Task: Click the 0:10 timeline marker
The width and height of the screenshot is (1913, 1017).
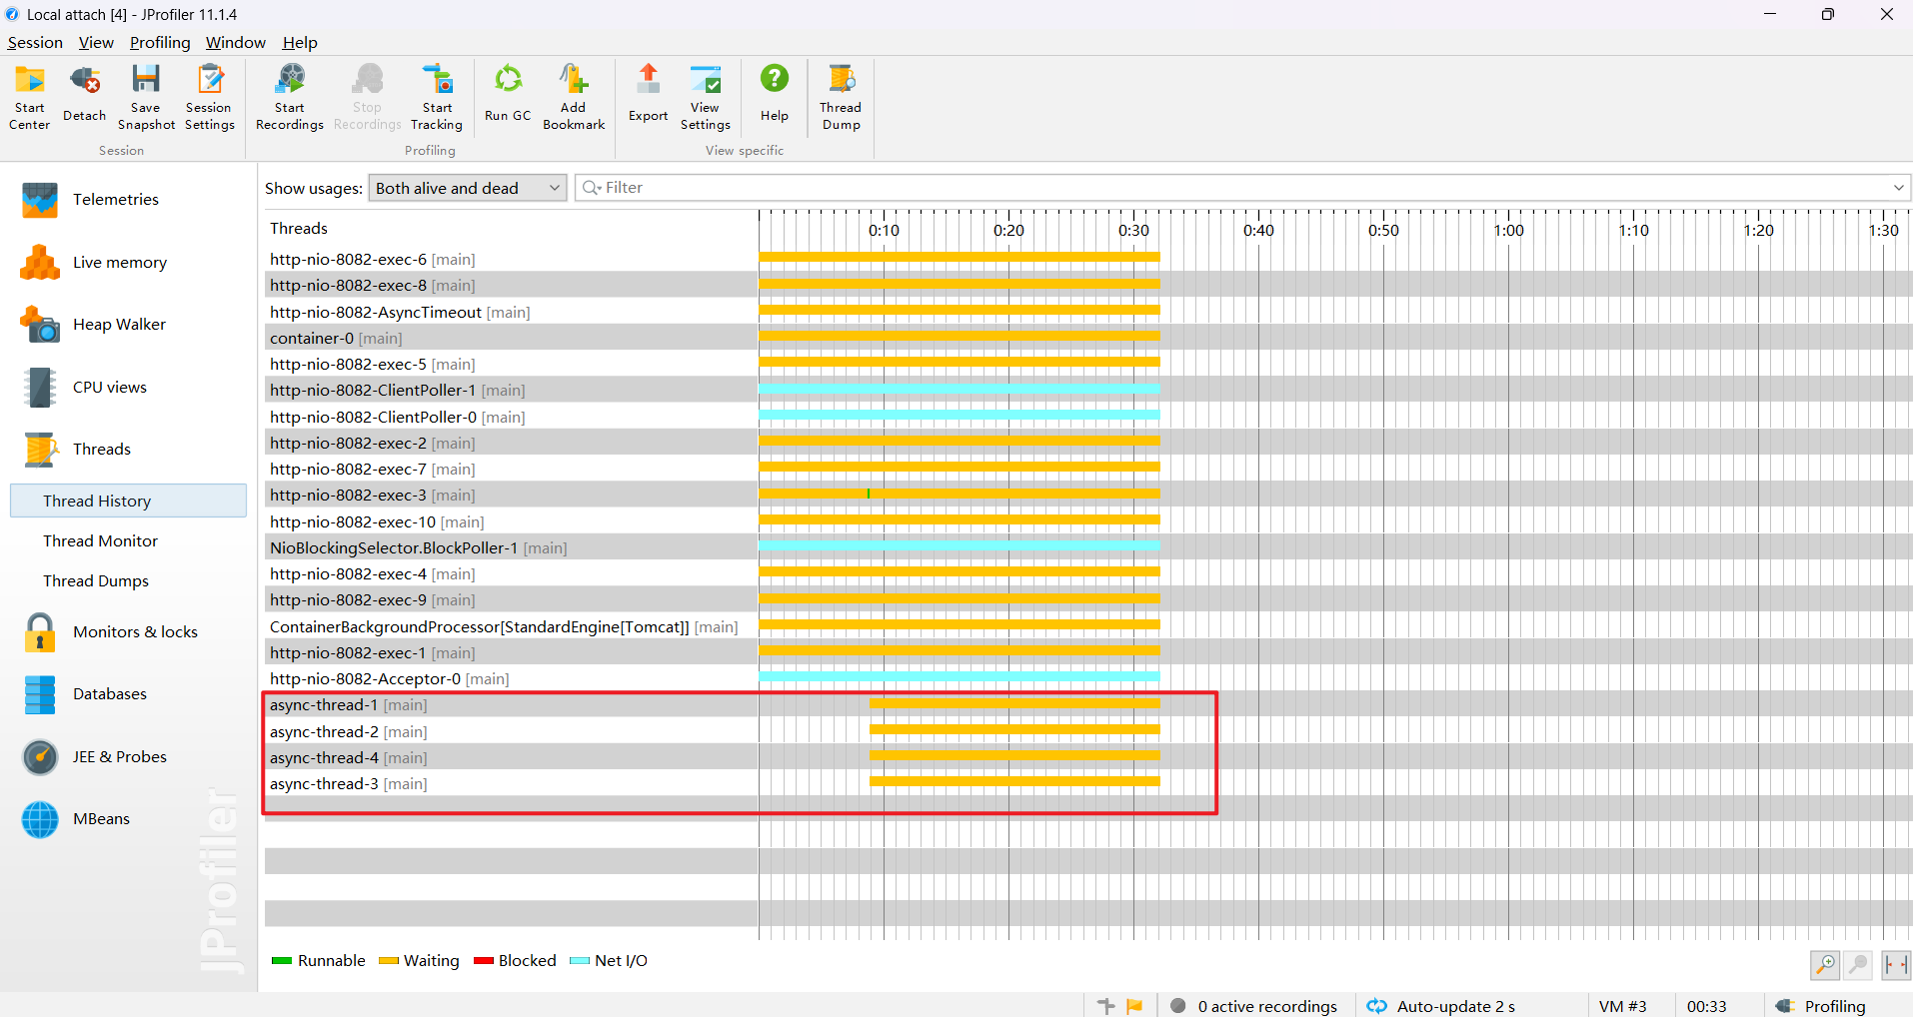Action: pyautogui.click(x=884, y=230)
